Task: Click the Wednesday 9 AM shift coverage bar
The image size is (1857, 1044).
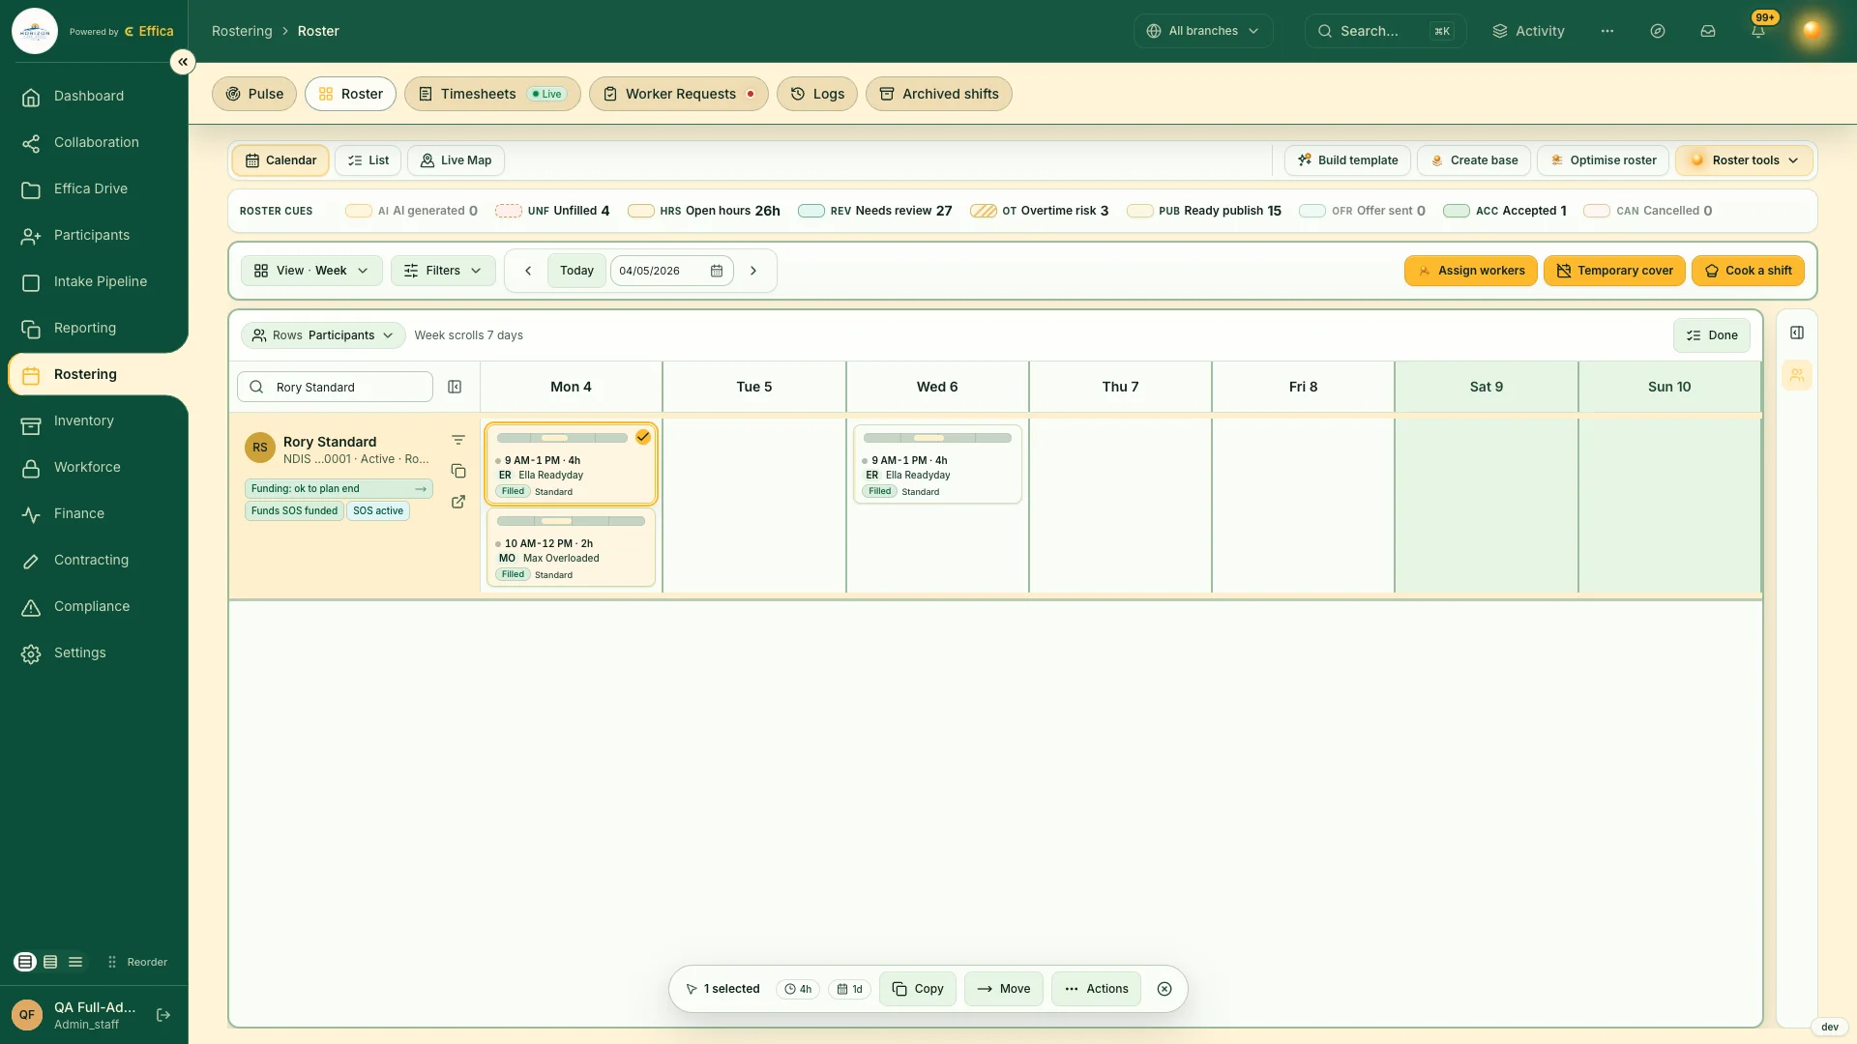Action: (937, 438)
